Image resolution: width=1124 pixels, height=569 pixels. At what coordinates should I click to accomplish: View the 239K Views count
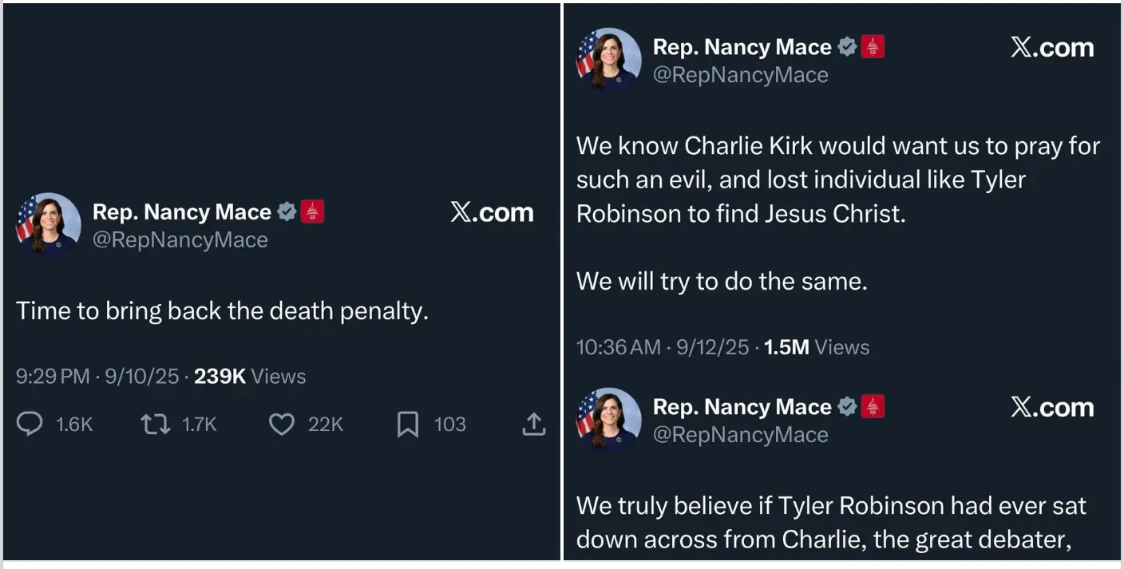click(250, 377)
